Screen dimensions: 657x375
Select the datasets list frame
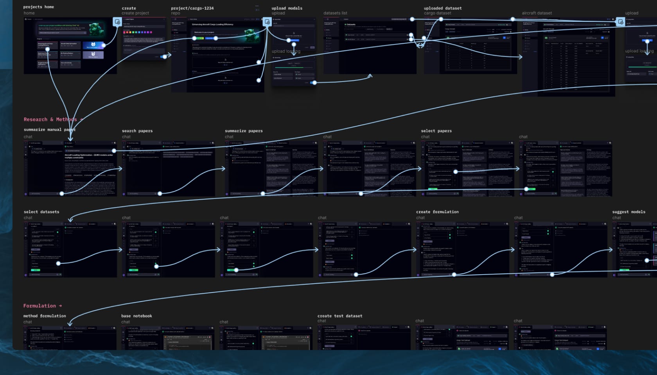370,46
